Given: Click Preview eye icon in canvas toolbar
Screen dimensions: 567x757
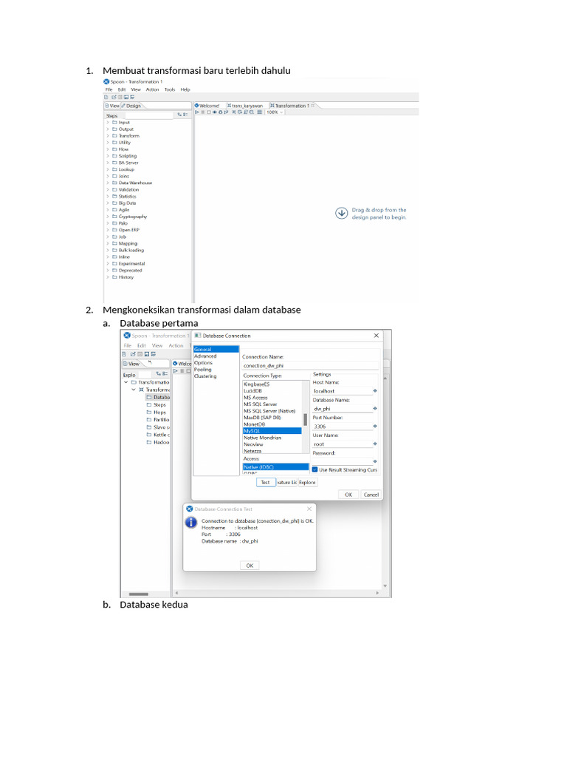Looking at the screenshot, I should pyautogui.click(x=215, y=112).
